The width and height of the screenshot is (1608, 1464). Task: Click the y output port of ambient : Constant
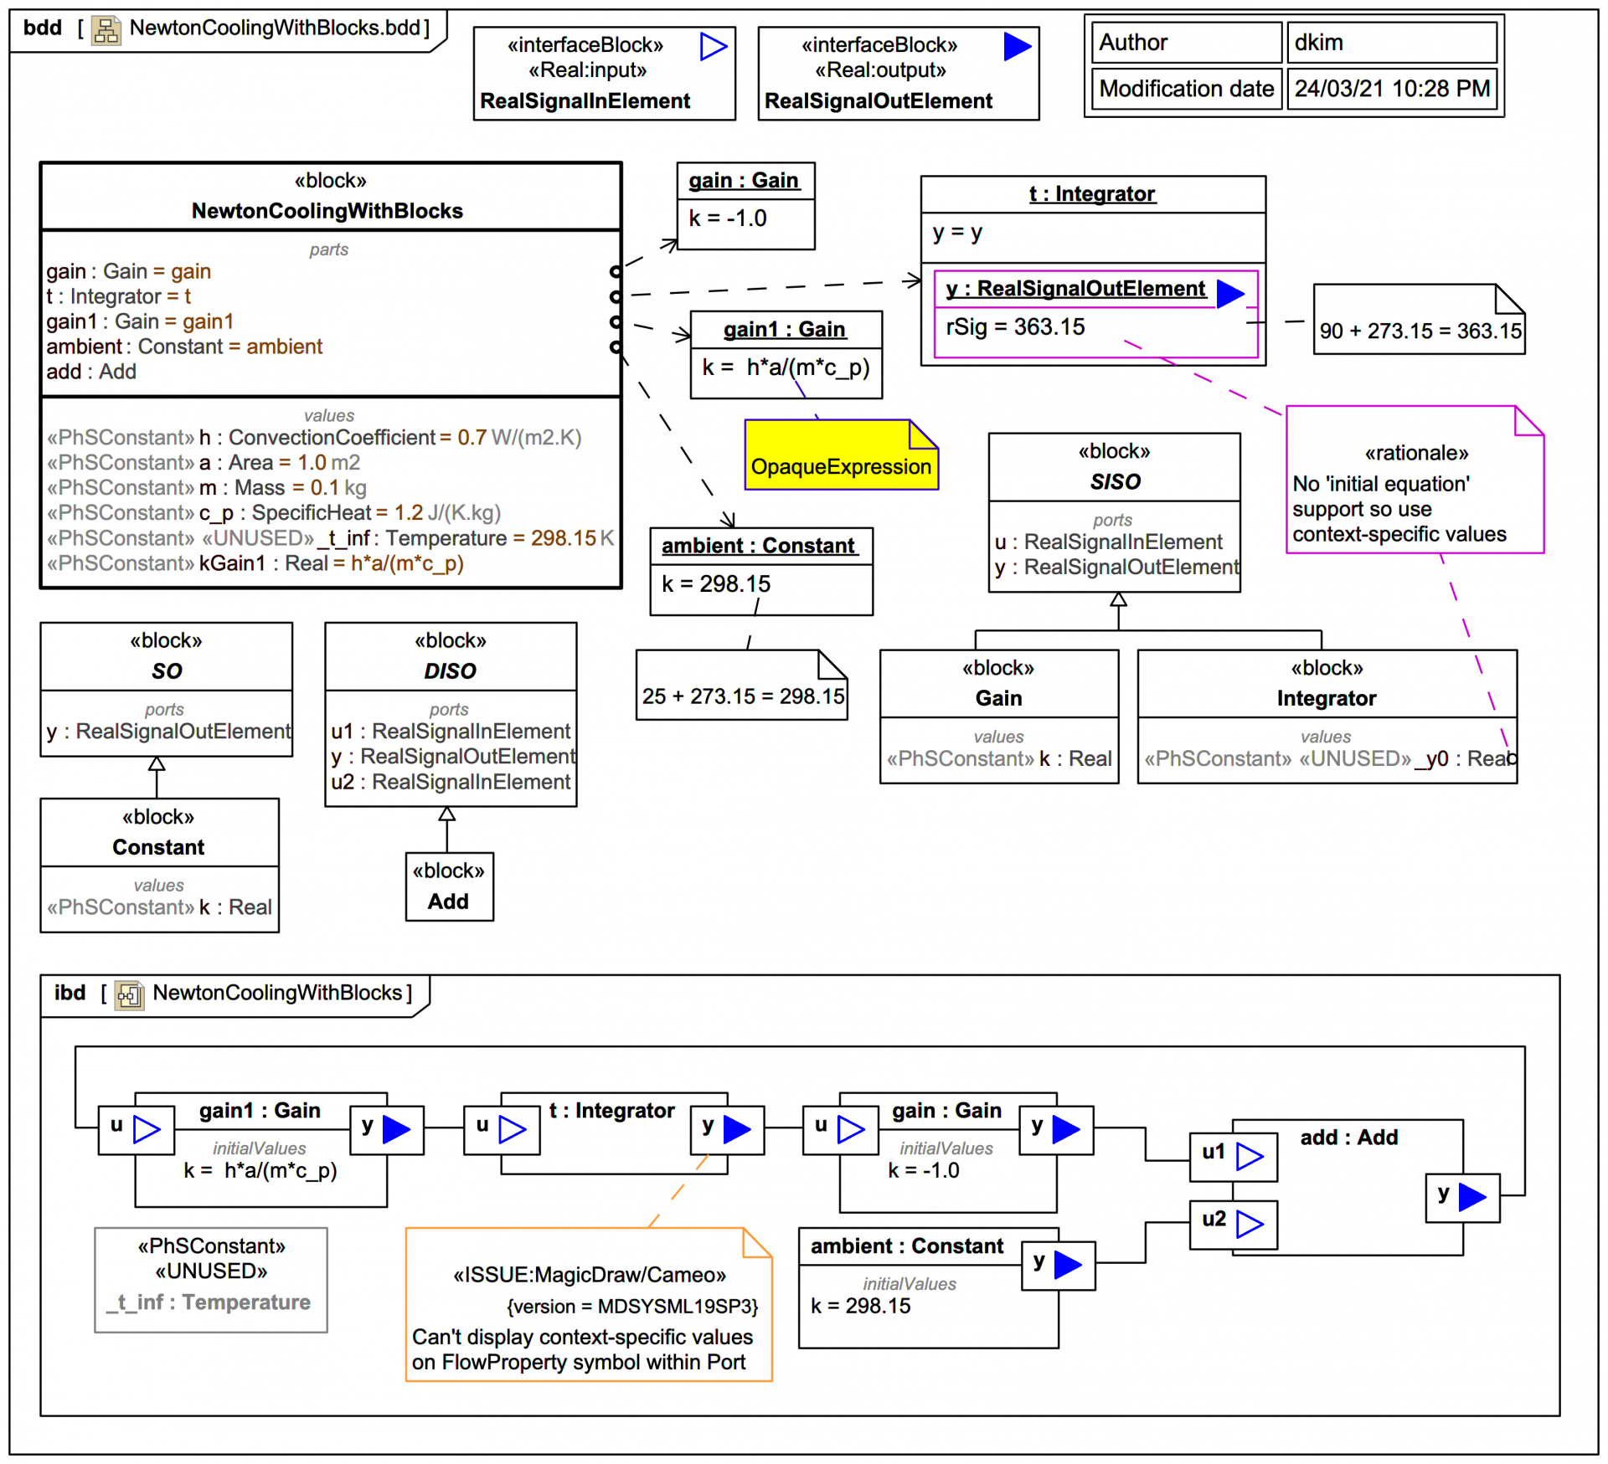1058,1265
